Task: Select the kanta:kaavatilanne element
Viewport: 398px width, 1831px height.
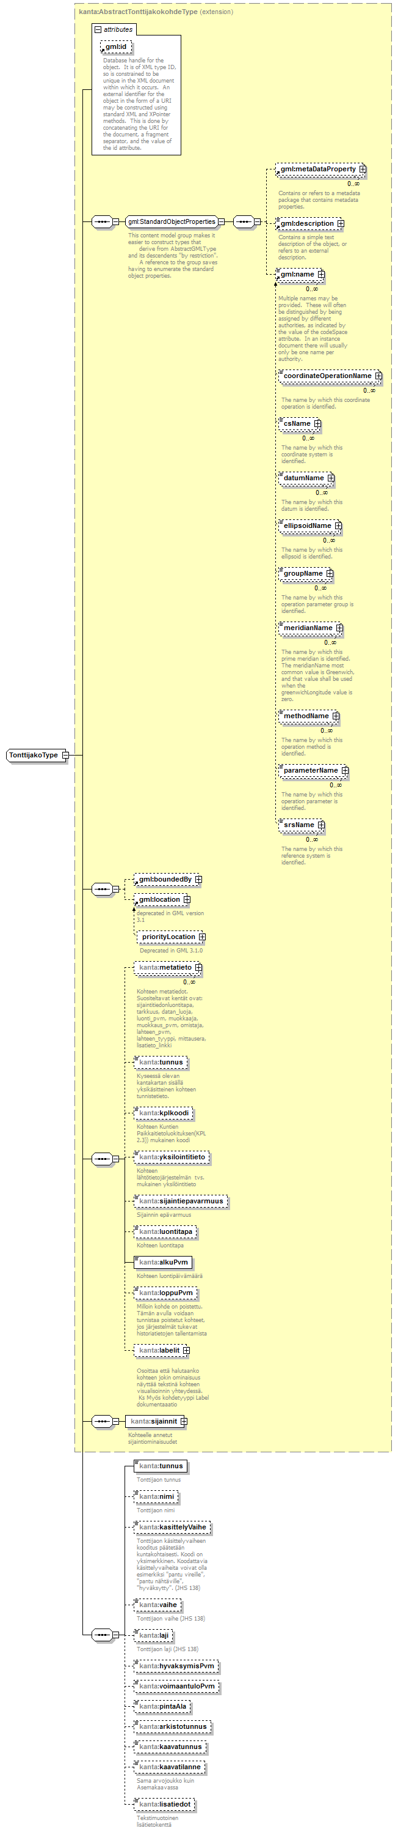Action: coord(170,1767)
